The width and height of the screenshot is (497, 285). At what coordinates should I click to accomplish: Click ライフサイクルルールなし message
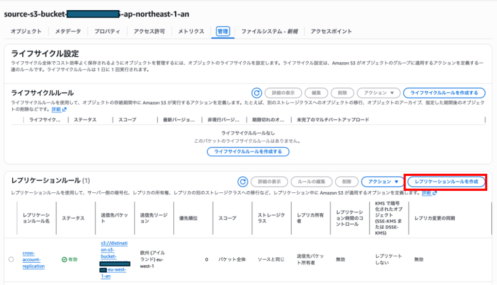tap(248, 133)
